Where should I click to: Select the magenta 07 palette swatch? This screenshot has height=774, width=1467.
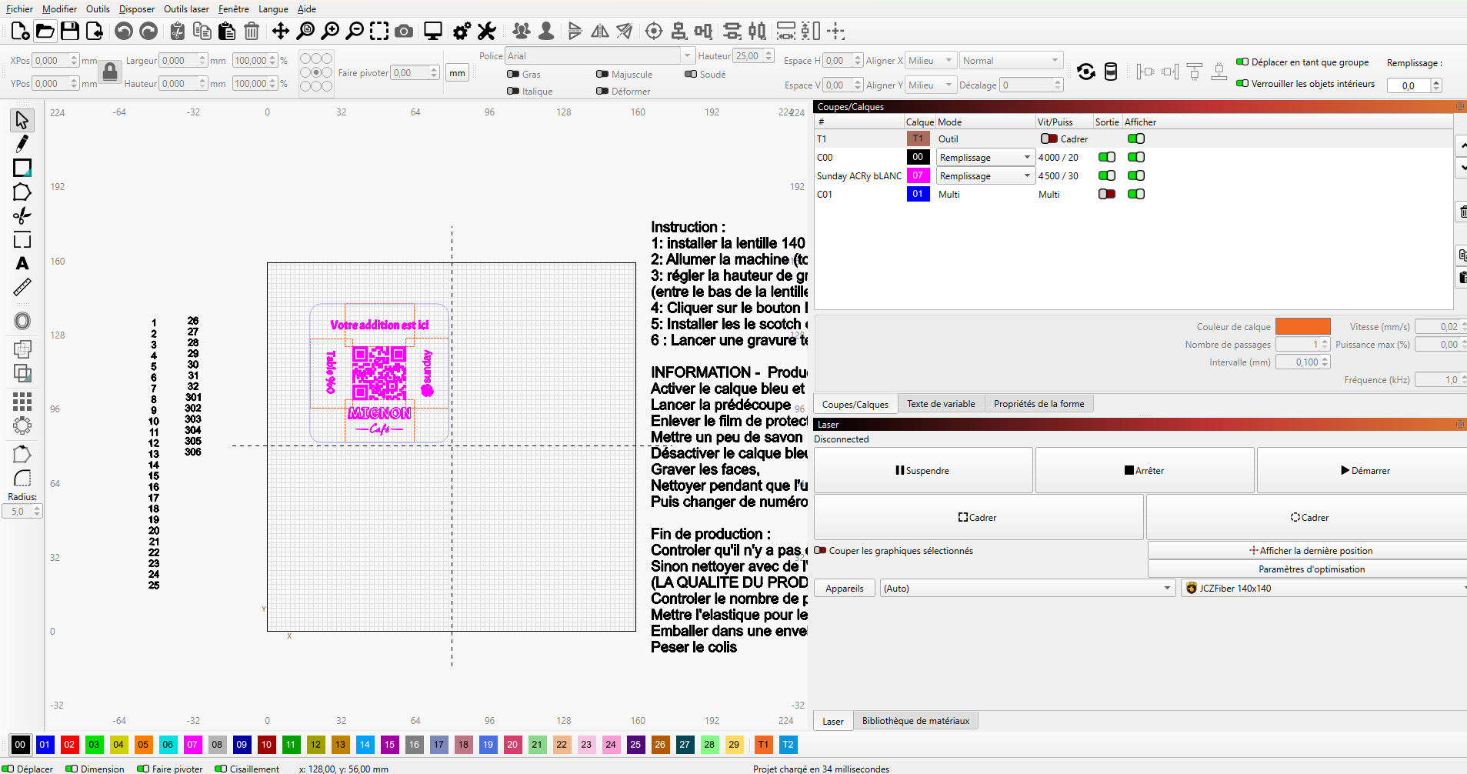[x=192, y=745]
